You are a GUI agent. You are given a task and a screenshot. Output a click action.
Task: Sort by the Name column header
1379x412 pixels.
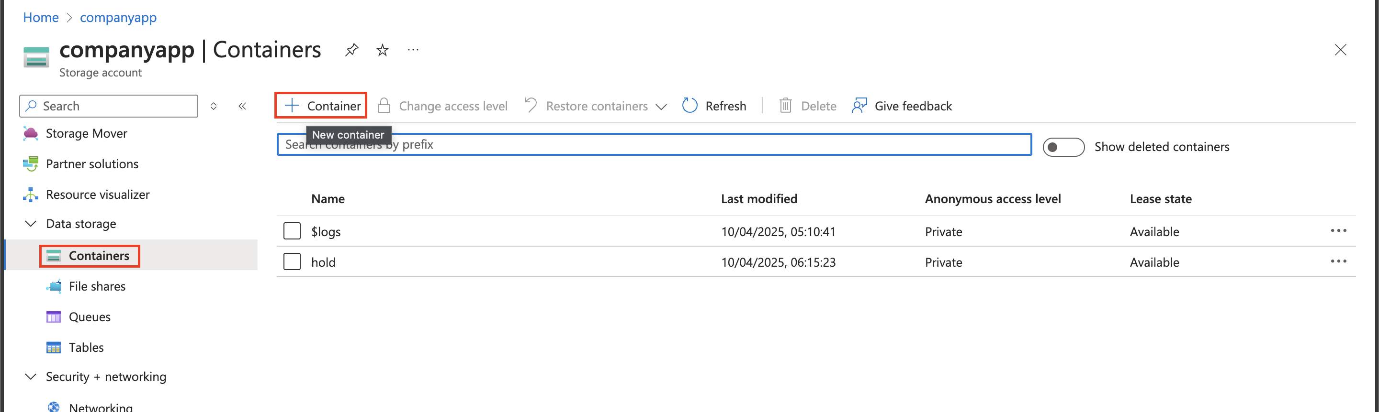tap(328, 199)
